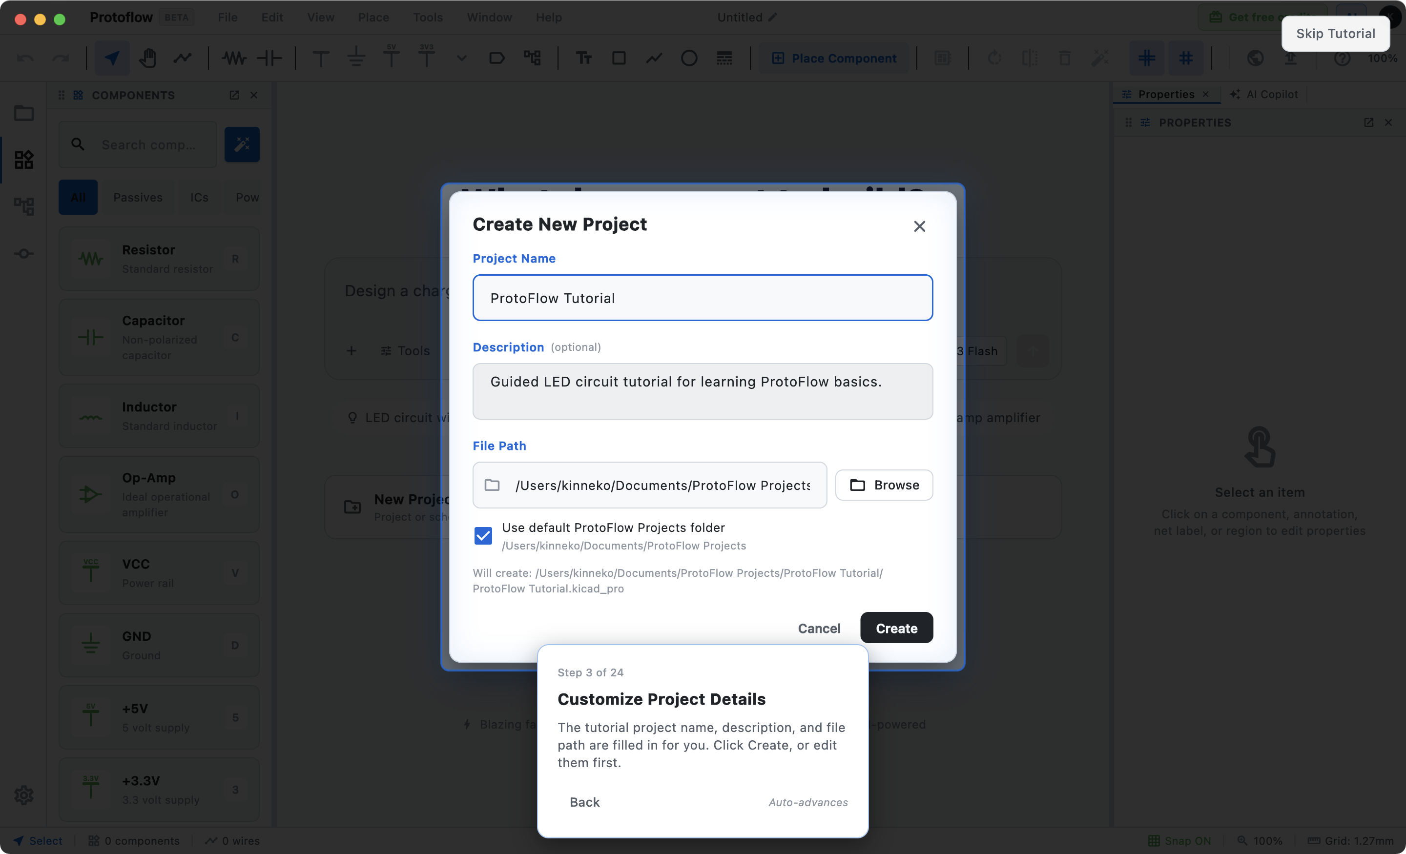The width and height of the screenshot is (1406, 854).
Task: Pop out the Properties panel
Action: coord(1368,122)
